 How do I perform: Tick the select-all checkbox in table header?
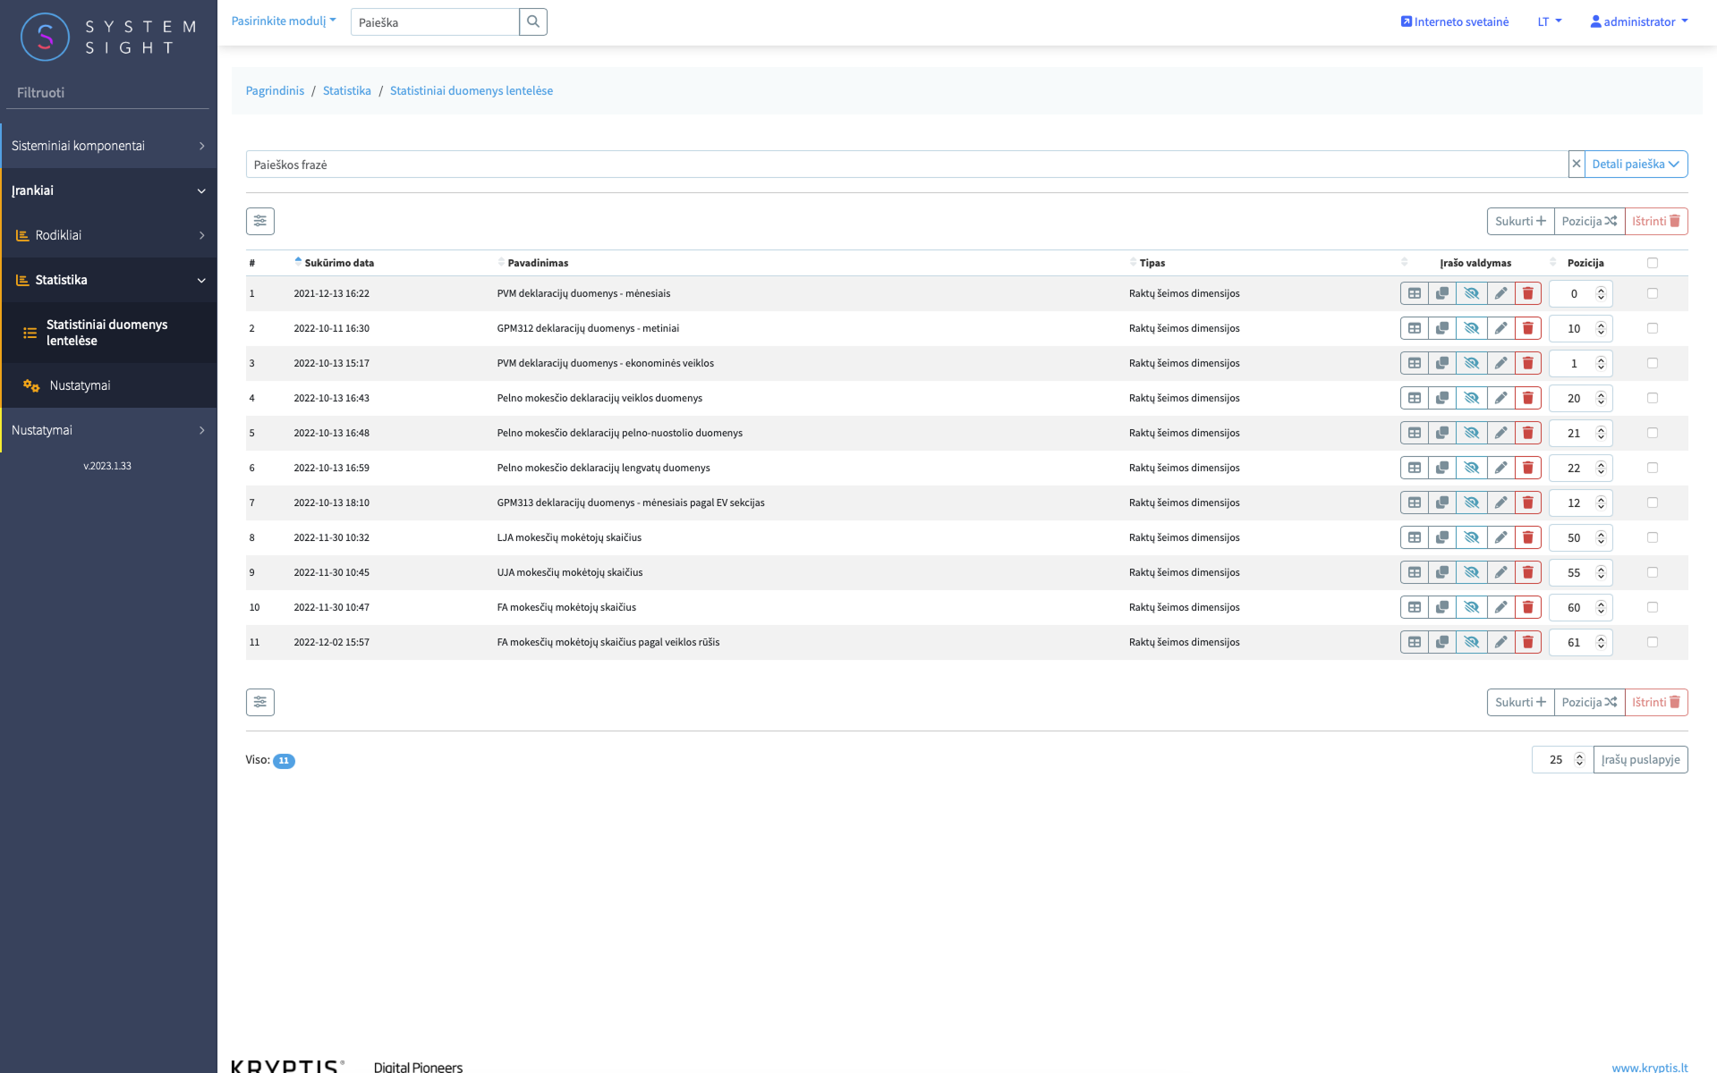coord(1653,263)
